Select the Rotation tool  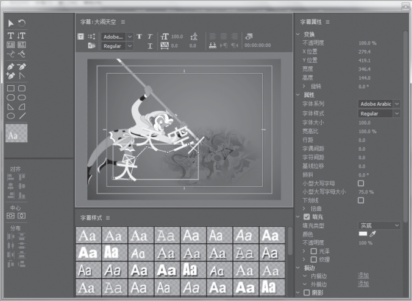[22, 23]
